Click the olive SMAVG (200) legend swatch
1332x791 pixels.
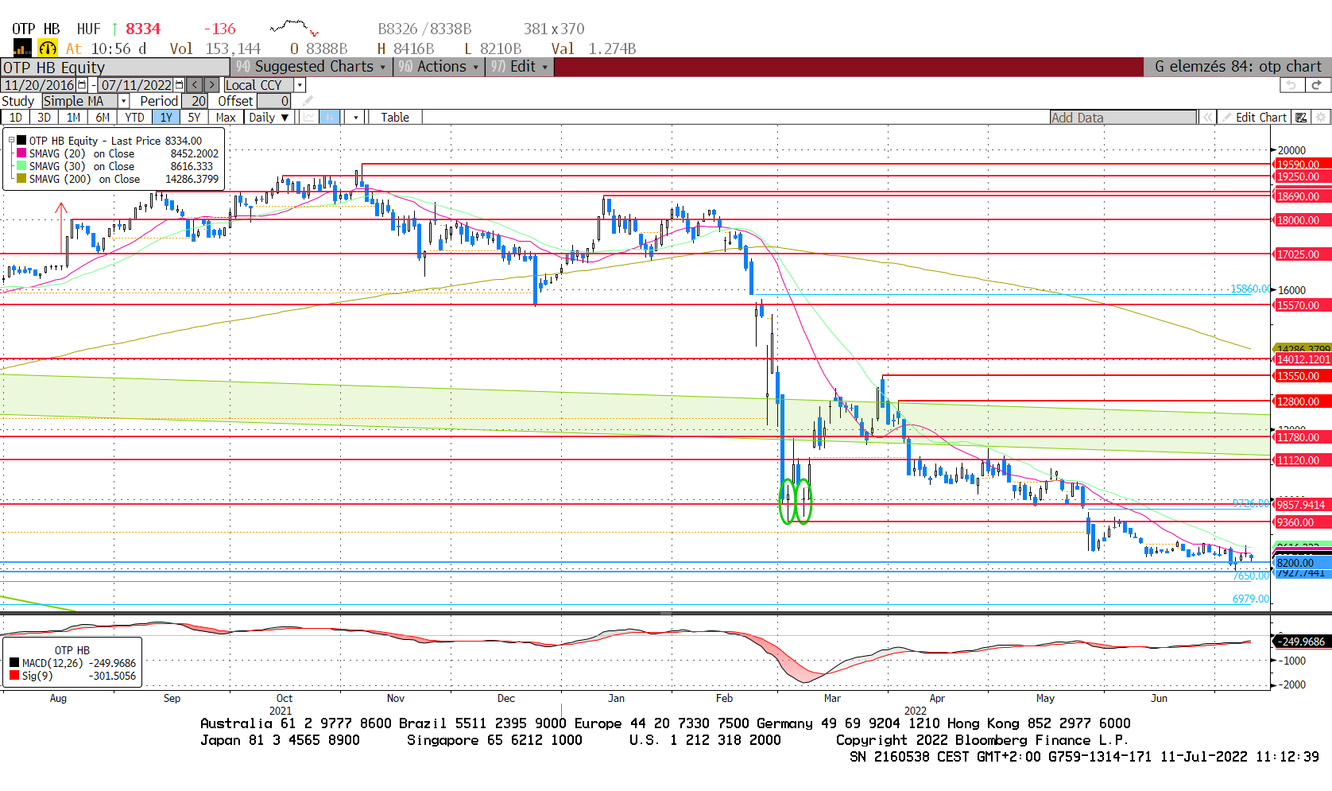click(21, 179)
